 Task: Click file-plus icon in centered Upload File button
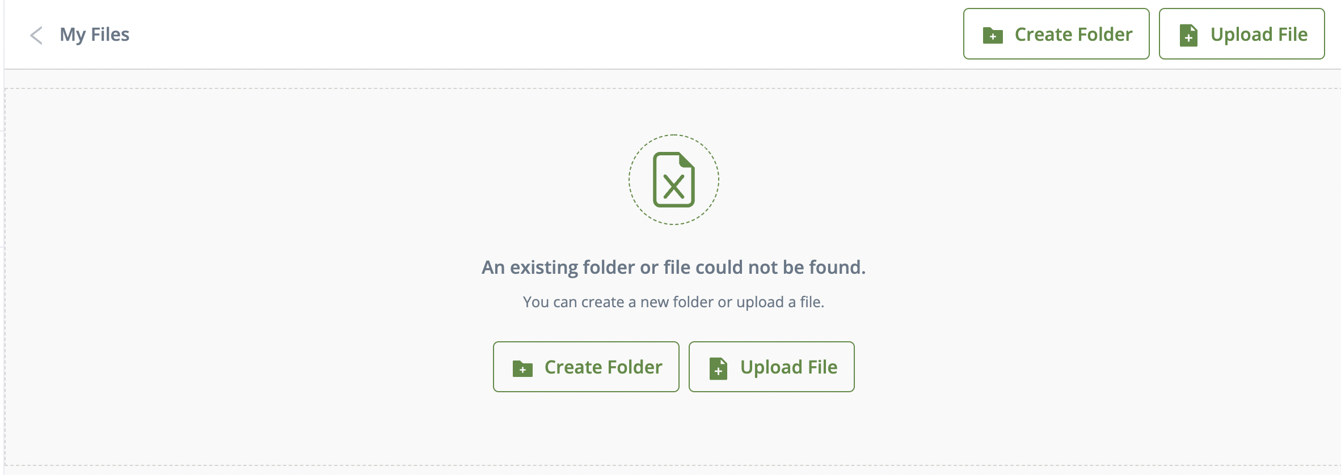tap(718, 368)
